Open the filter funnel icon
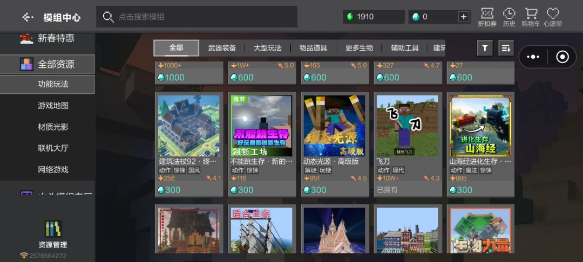This screenshot has width=583, height=262. point(485,48)
